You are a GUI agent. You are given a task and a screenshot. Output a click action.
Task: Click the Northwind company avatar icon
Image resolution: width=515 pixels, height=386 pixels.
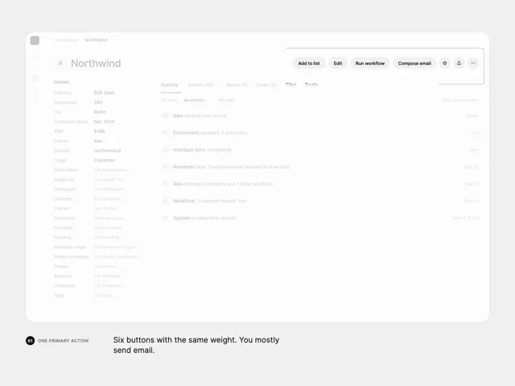coord(60,63)
